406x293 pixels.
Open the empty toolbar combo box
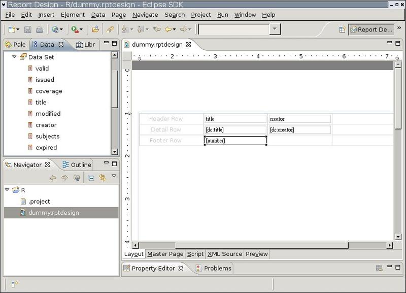[275, 29]
